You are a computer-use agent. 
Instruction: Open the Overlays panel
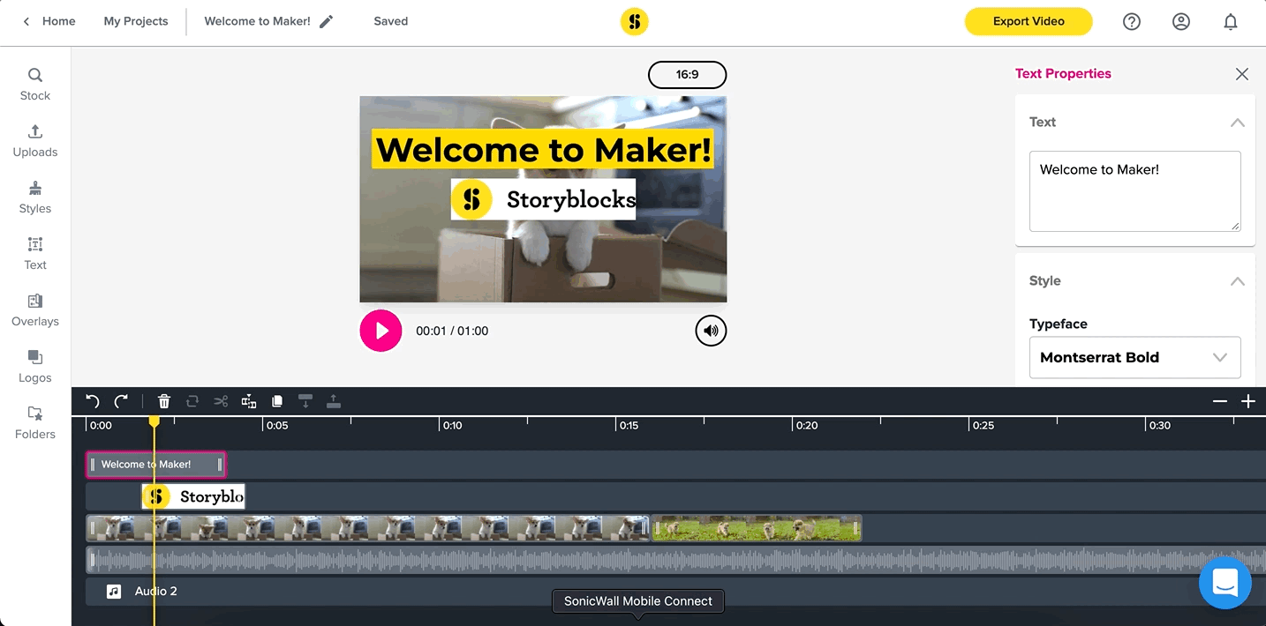35,310
